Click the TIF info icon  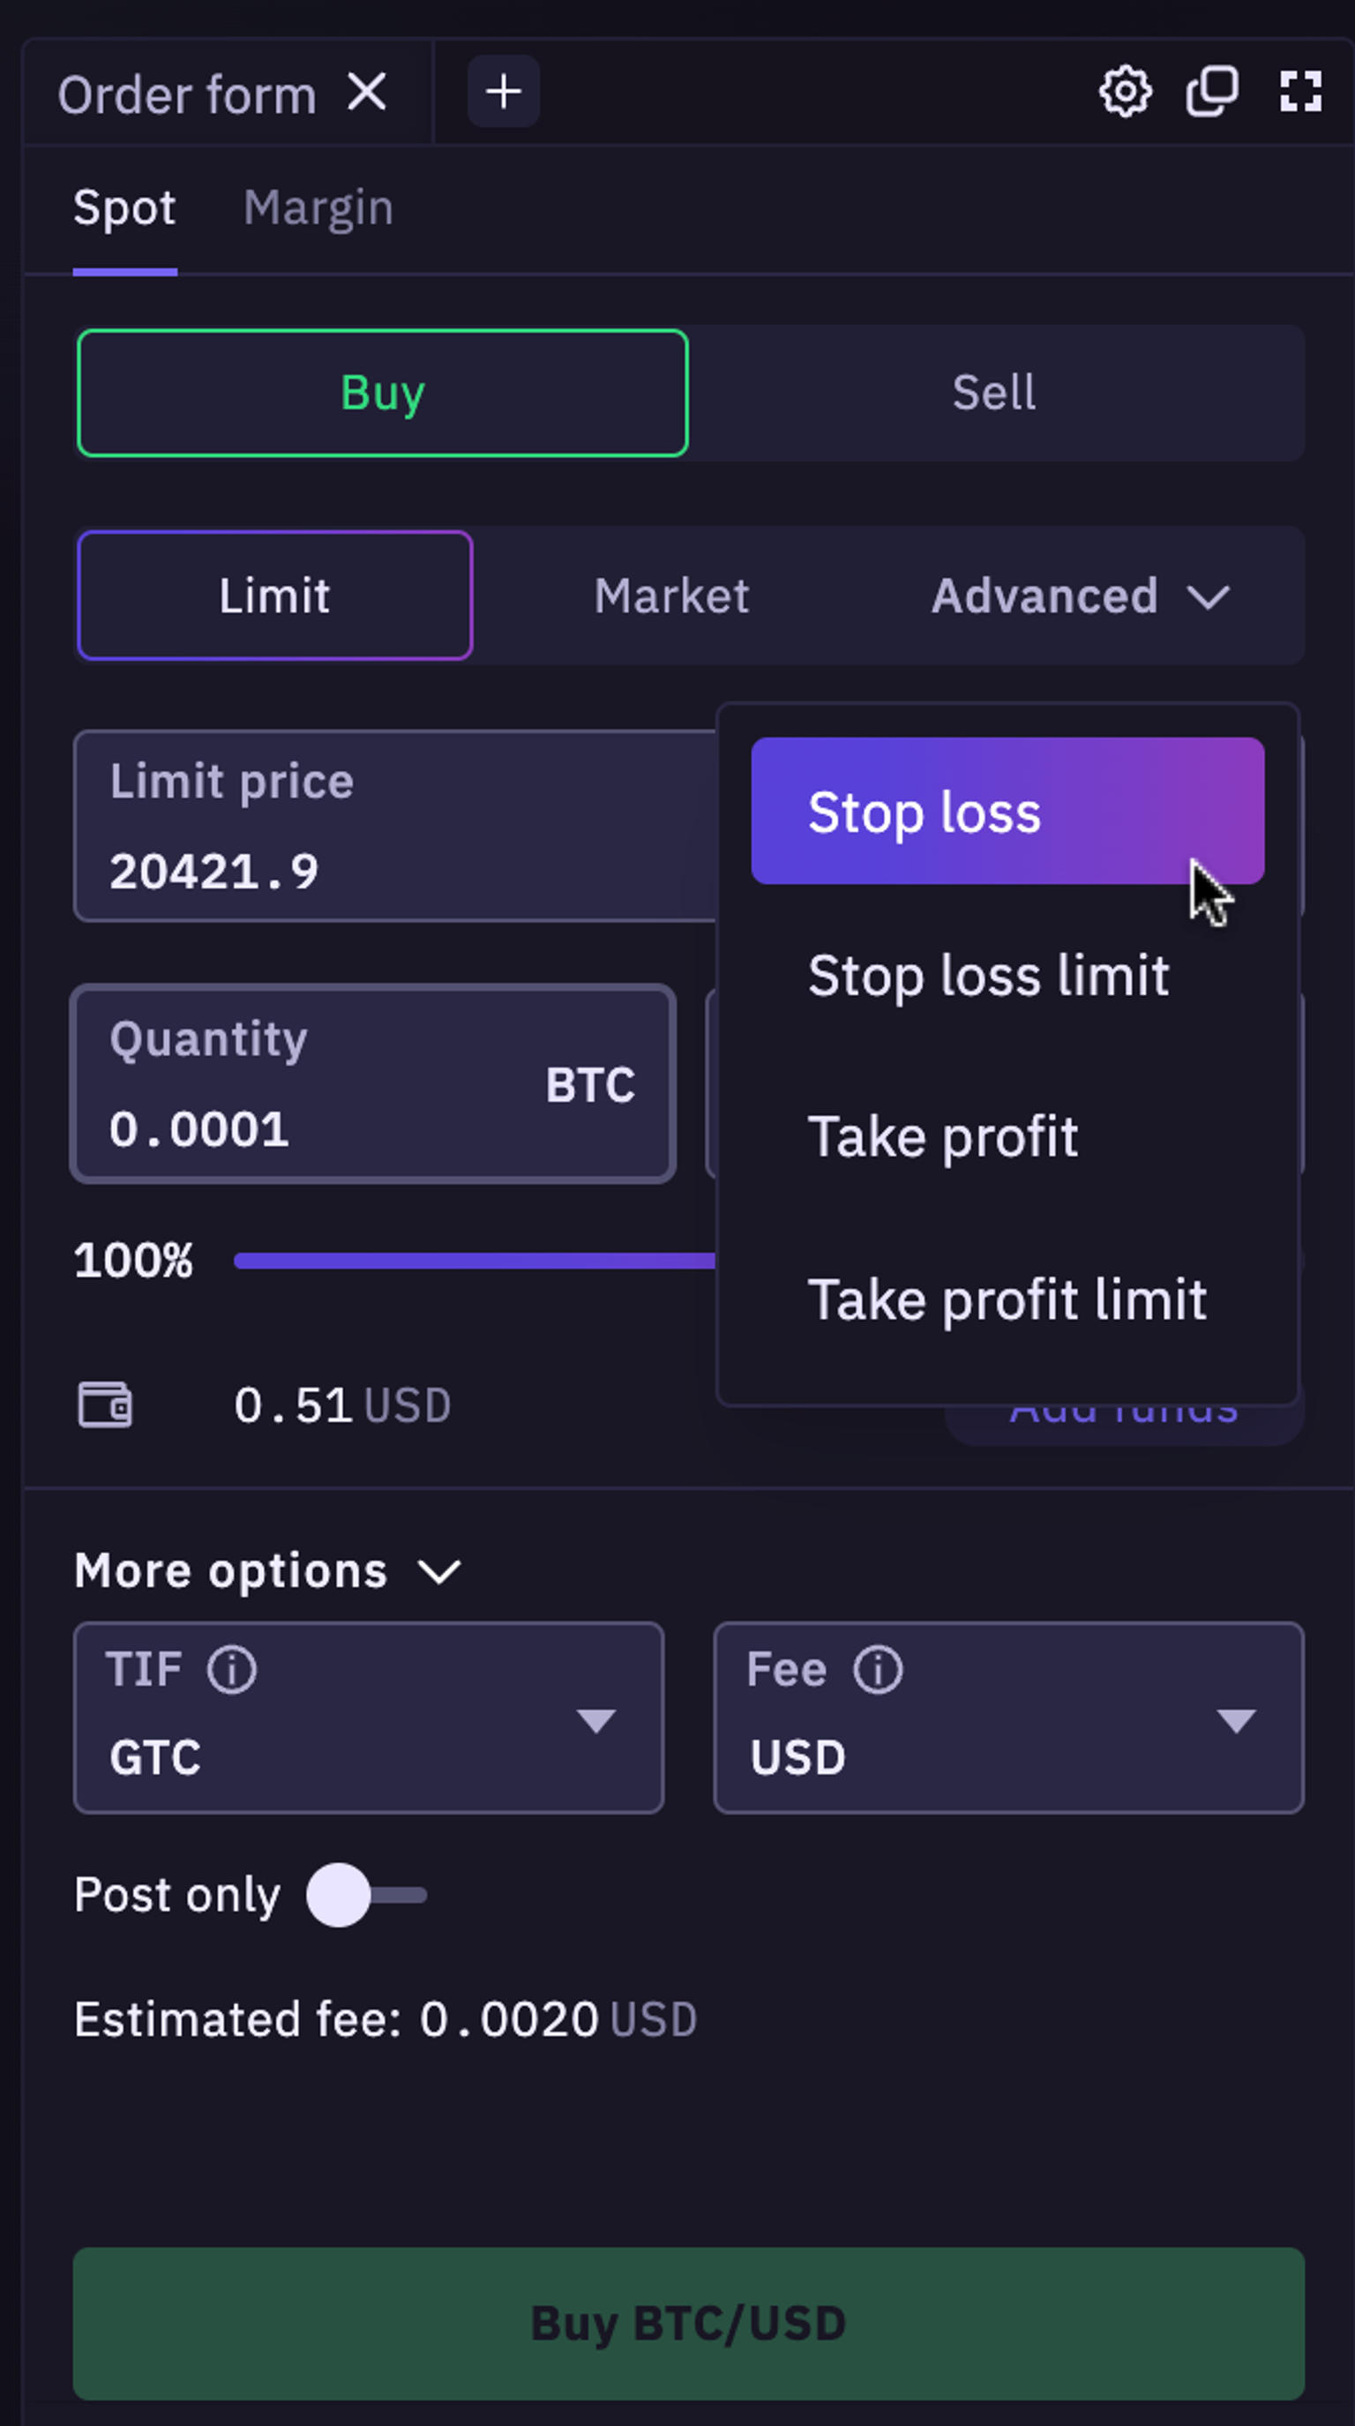(x=232, y=1670)
